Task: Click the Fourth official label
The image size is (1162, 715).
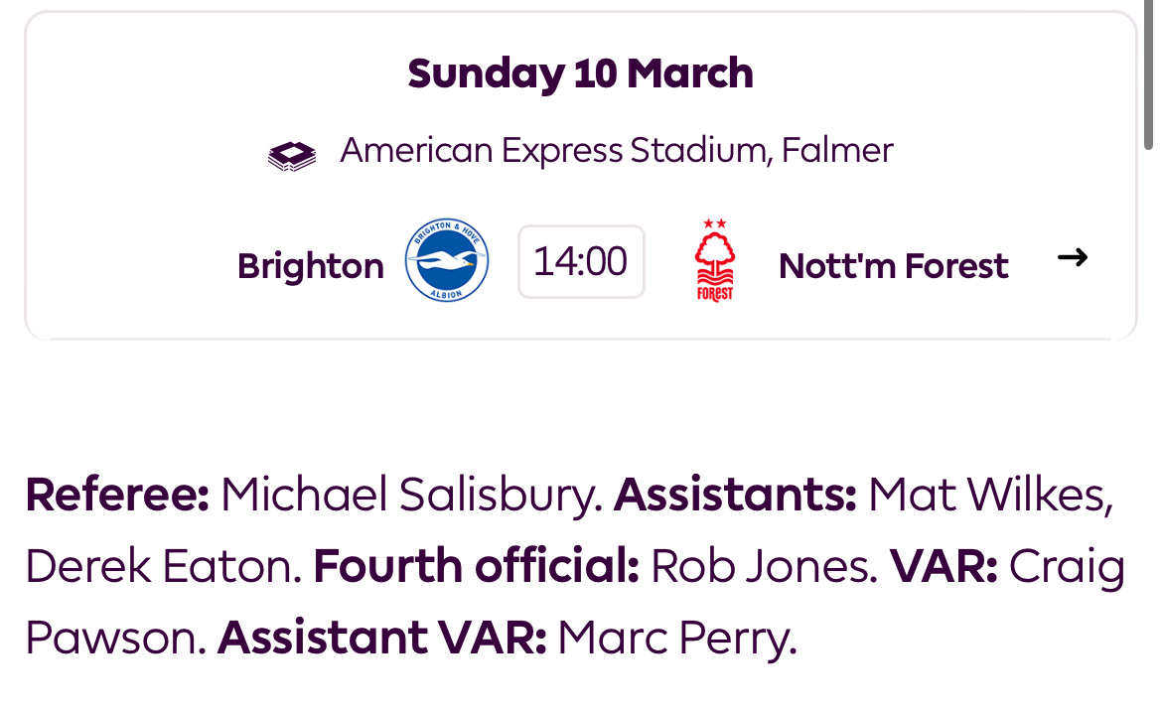Action: pos(477,567)
